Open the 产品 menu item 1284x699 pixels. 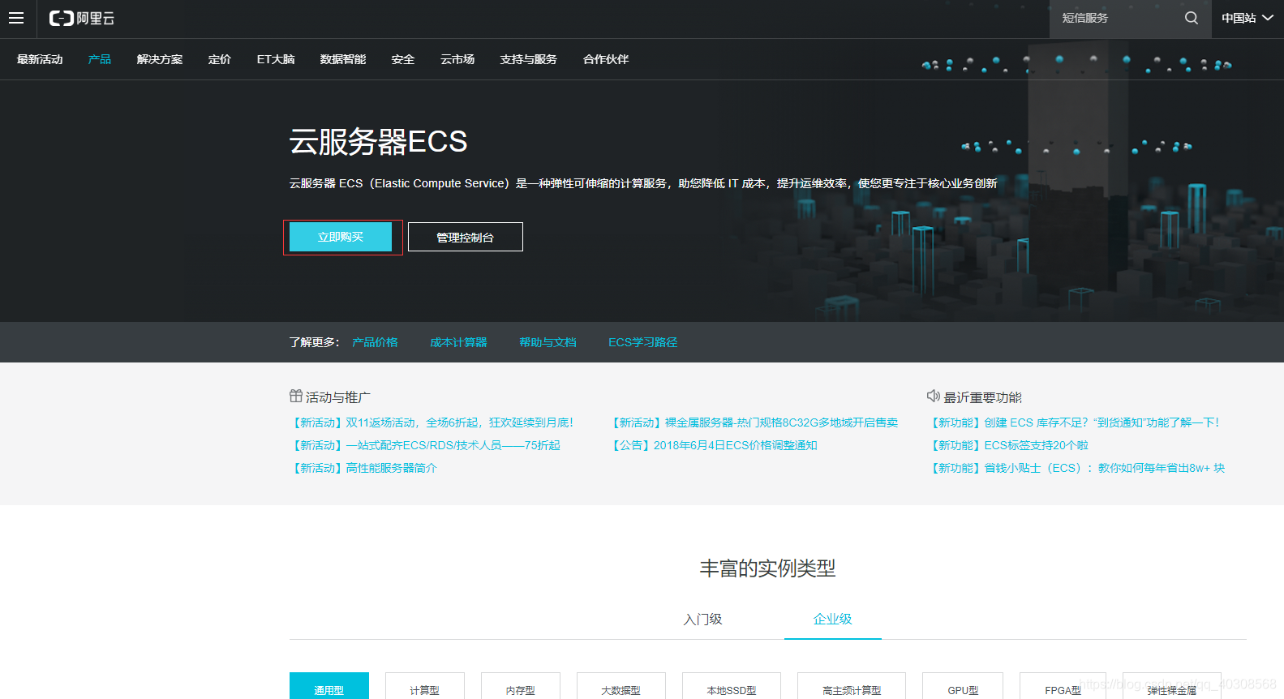click(100, 59)
